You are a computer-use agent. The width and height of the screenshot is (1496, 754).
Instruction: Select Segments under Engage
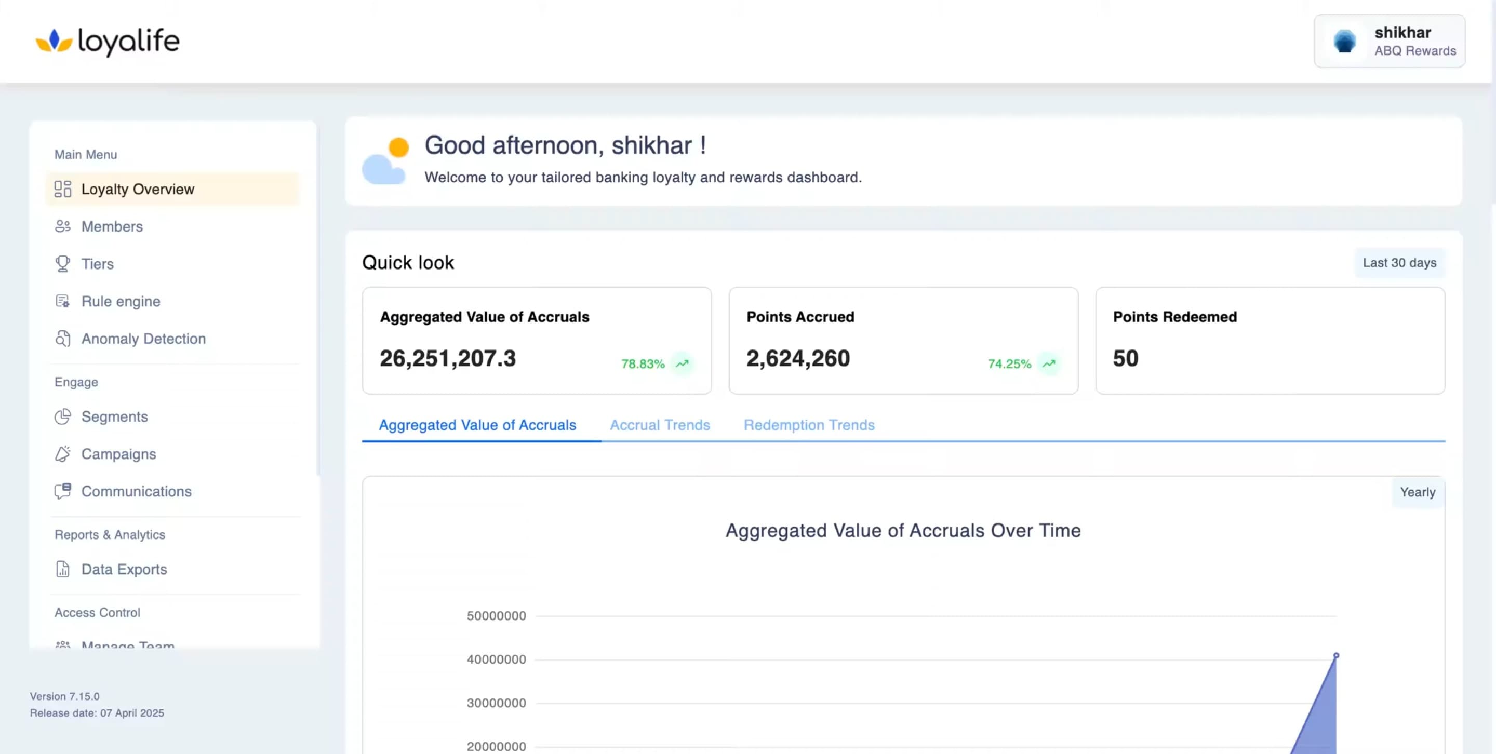pos(172,417)
